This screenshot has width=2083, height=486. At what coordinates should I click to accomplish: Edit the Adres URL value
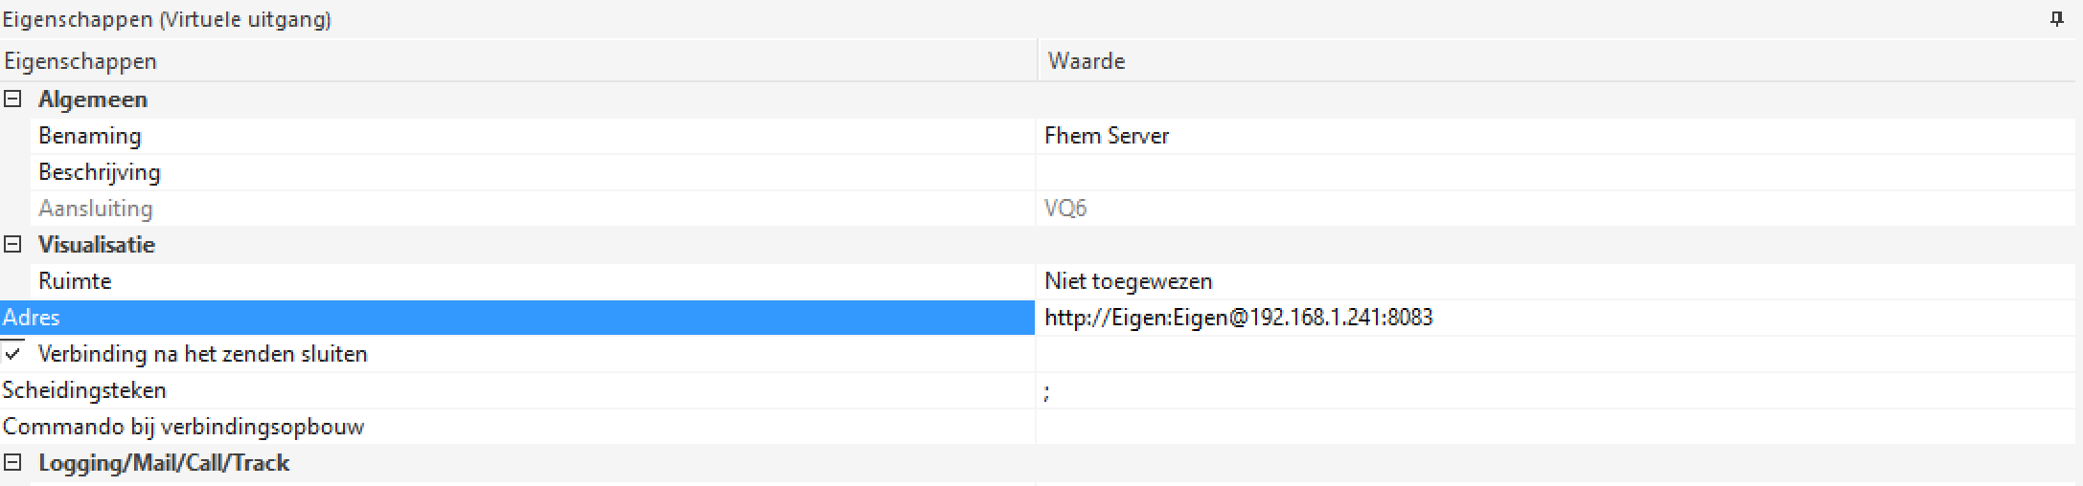coord(1238,318)
